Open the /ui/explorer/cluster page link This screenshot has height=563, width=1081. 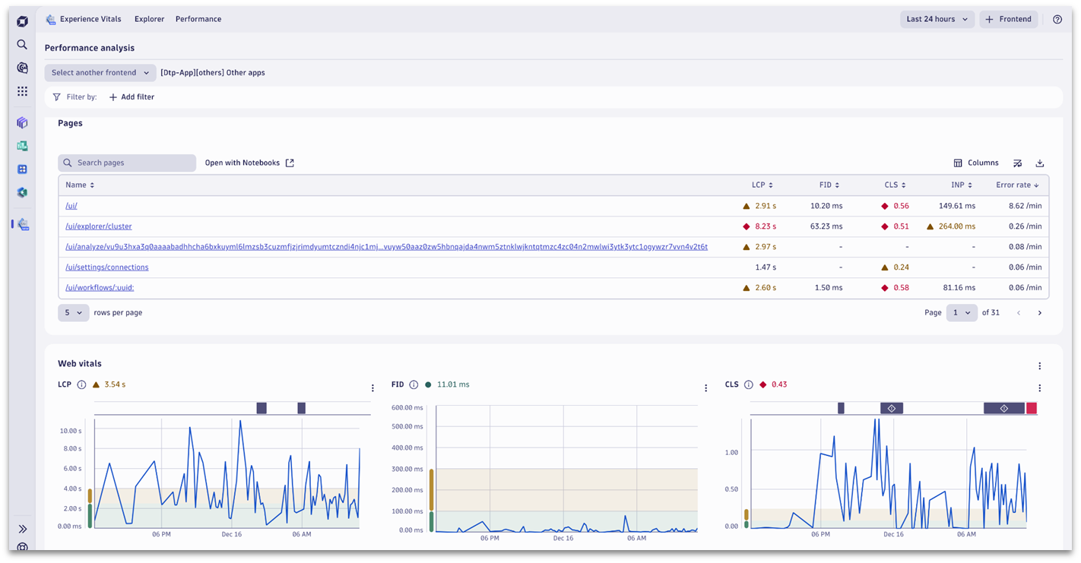(x=99, y=226)
